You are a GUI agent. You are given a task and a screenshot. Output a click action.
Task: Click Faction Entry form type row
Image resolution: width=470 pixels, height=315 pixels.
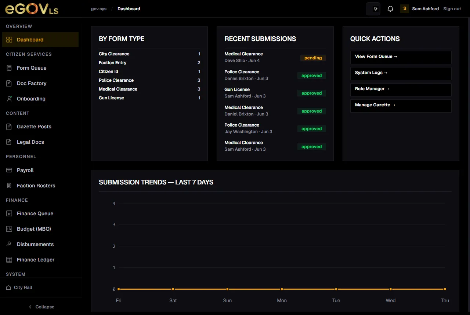tap(149, 63)
